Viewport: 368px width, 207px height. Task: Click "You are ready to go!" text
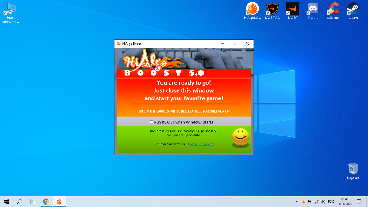tap(184, 82)
